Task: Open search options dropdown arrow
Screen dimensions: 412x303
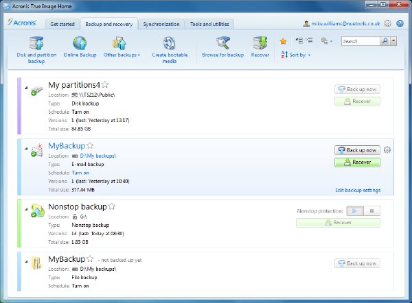Action: point(393,41)
